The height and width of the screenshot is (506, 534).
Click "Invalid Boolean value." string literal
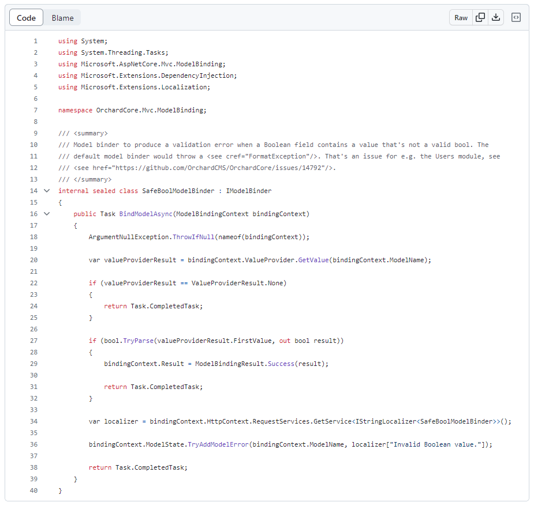[438, 444]
